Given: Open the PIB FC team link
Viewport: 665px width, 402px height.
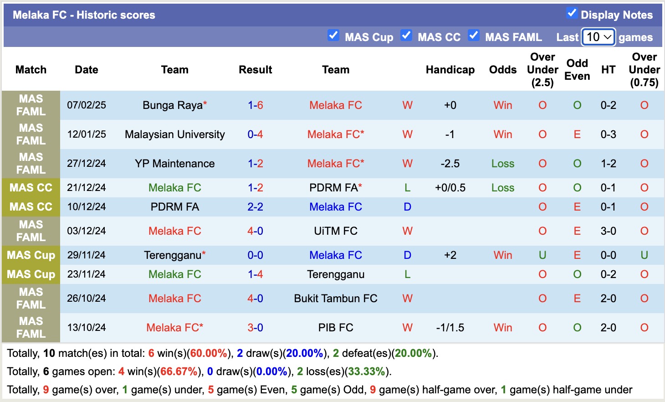Looking at the screenshot, I should [336, 328].
